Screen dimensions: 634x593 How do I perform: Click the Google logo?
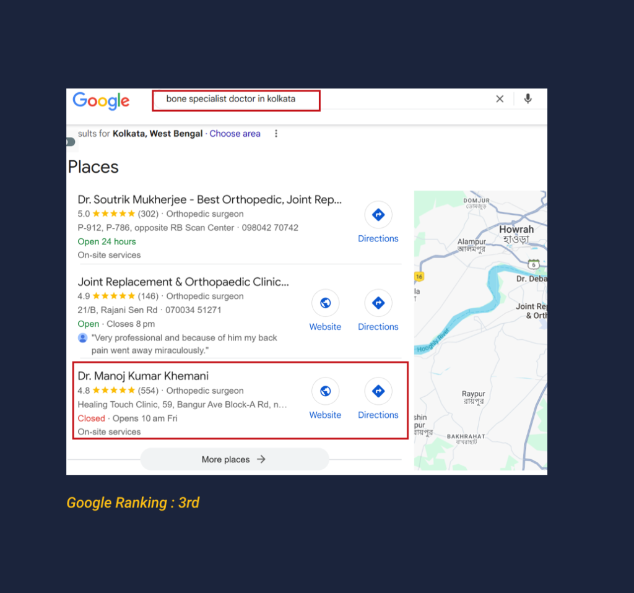pos(101,101)
